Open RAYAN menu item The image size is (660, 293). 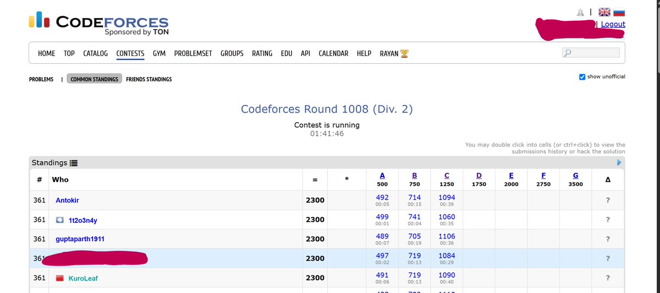pos(389,53)
